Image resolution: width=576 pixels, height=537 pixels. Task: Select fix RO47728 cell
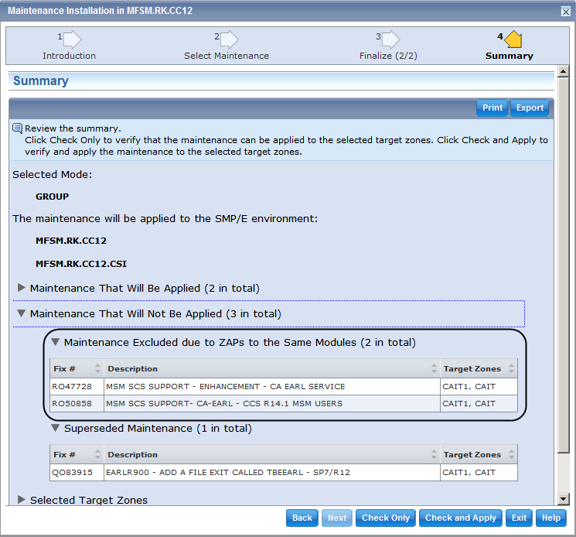point(77,387)
